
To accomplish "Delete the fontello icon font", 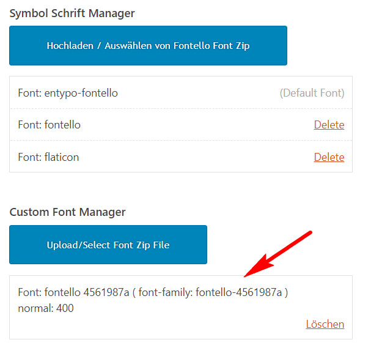I will pyautogui.click(x=329, y=125).
